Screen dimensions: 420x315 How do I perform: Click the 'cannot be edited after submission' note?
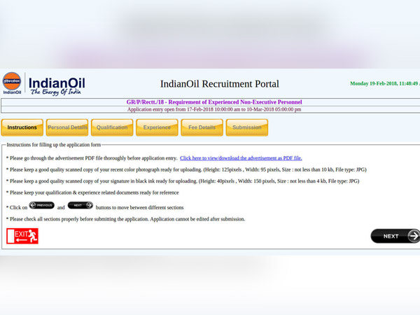197,219
